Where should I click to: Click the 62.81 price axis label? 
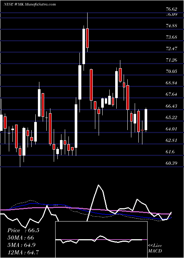pyautogui.click(x=171, y=140)
